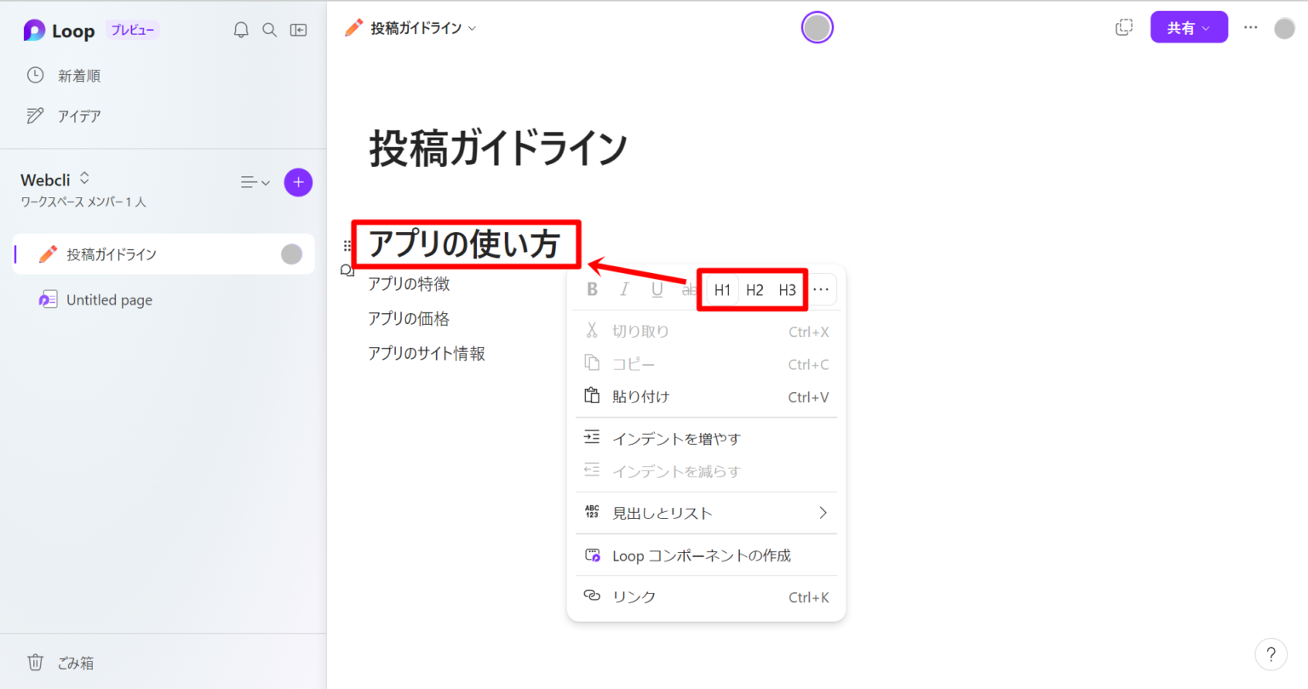
Task: Apply the H2 heading style
Action: pyautogui.click(x=754, y=290)
